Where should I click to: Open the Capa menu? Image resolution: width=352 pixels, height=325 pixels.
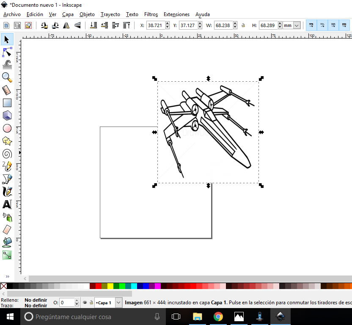tap(68, 14)
